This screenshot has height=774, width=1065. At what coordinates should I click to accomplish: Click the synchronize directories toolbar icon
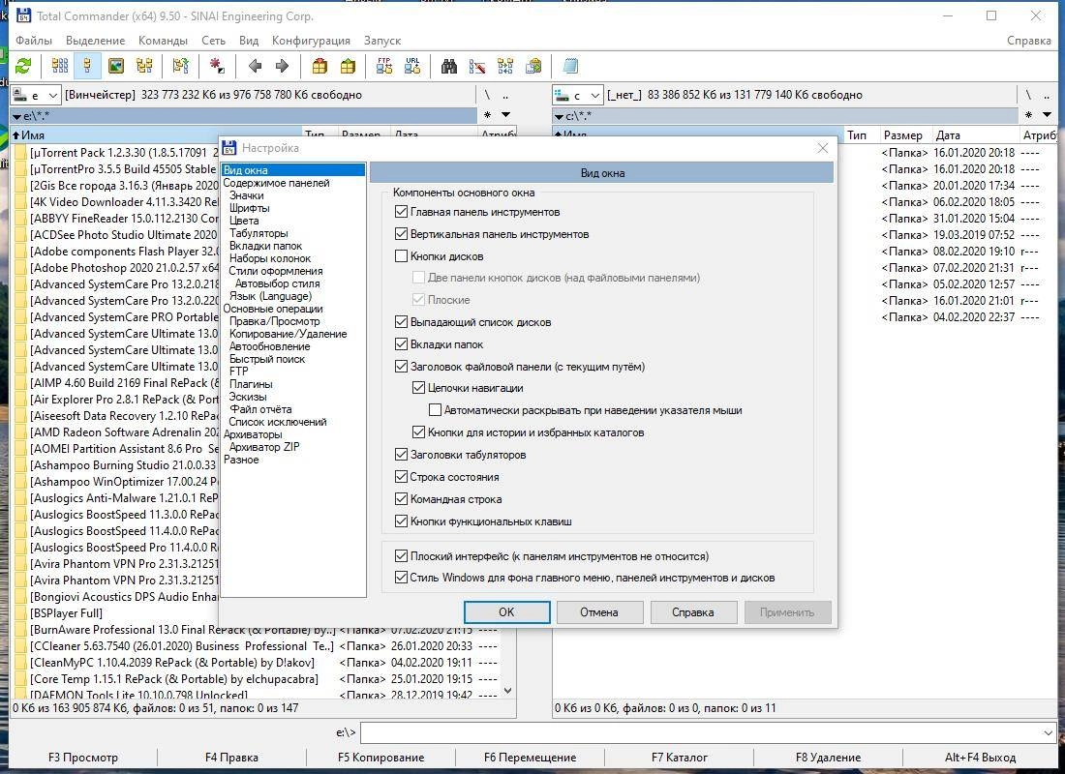pyautogui.click(x=505, y=66)
